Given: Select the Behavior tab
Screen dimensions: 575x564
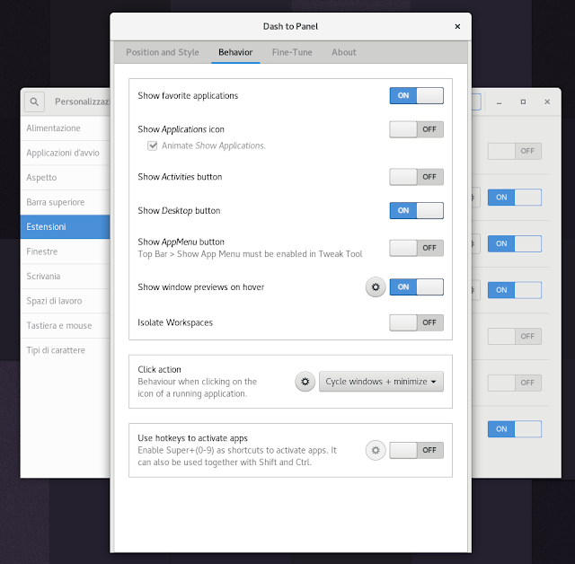Looking at the screenshot, I should (x=235, y=52).
